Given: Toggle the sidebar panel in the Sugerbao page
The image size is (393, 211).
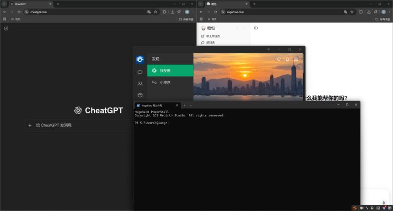Looking at the screenshot, I should [256, 28].
